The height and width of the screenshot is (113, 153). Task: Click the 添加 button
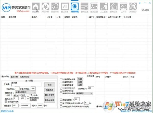(x=49, y=85)
